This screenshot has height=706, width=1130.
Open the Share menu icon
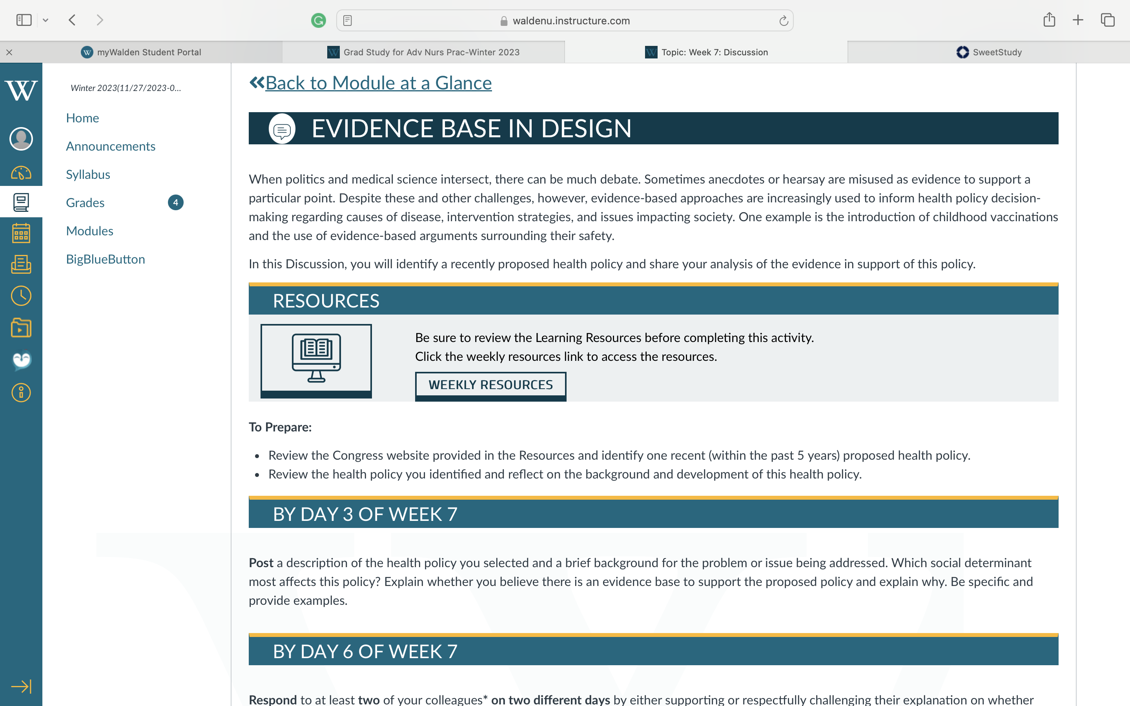1049,20
